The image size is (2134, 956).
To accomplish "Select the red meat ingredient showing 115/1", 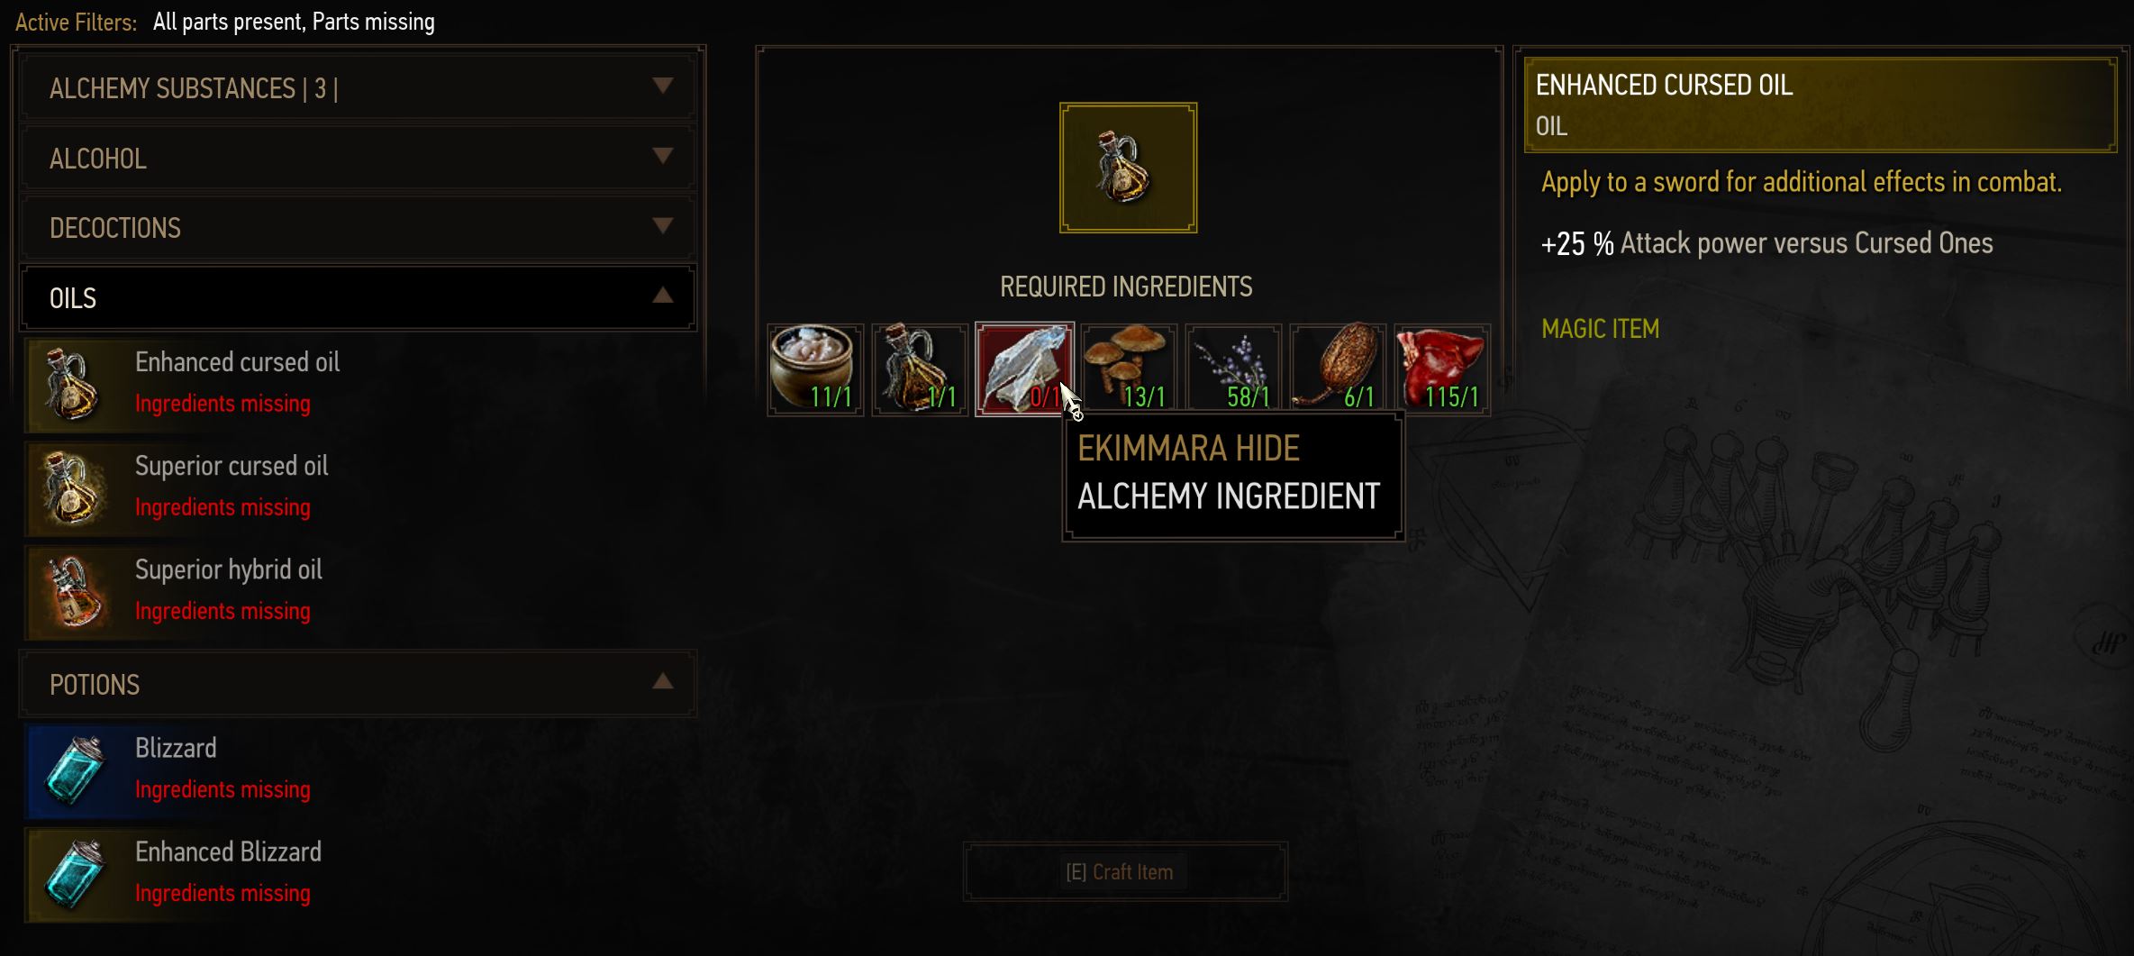I will [x=1442, y=369].
